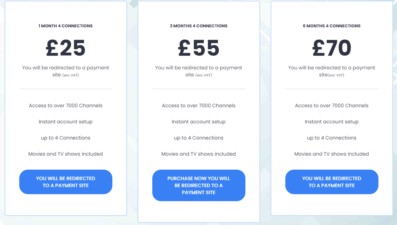
Task: Click 'Movies and TV shows included' in £25 card
Action: (x=65, y=154)
